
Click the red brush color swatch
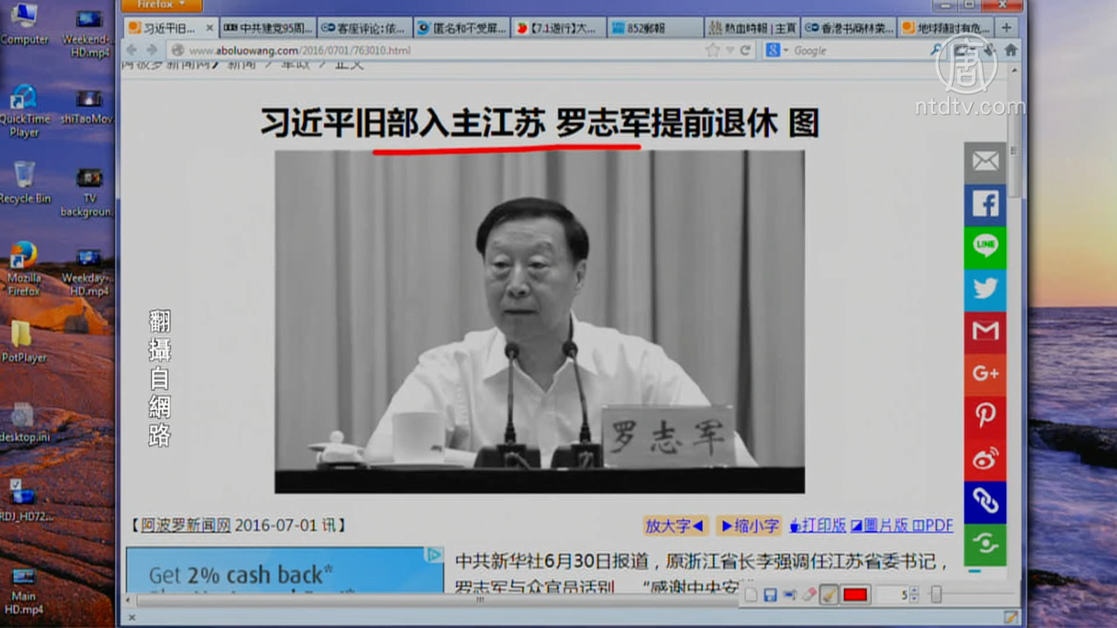tap(855, 595)
